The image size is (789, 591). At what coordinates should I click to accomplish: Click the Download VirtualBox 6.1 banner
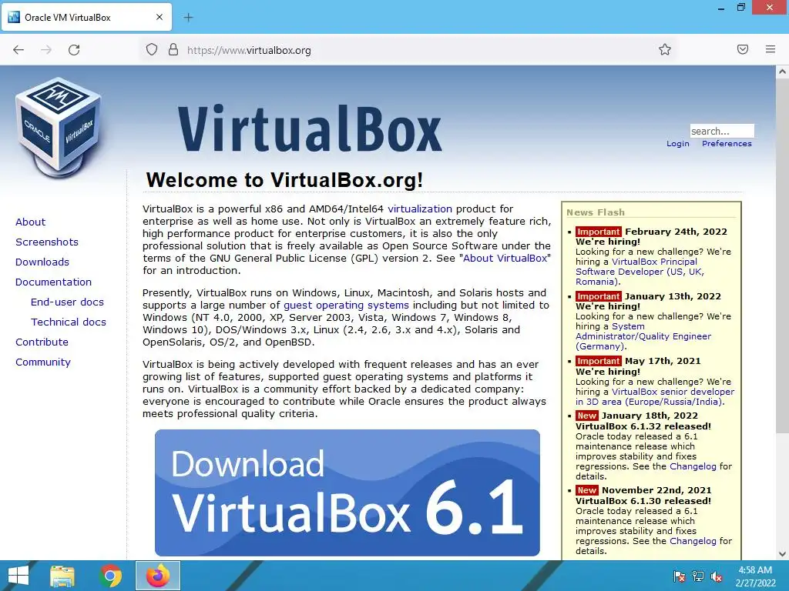point(347,492)
